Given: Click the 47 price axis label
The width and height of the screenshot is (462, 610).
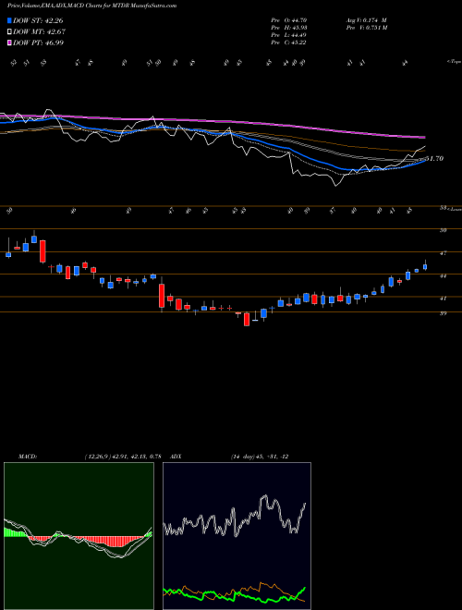Looking at the screenshot, I should [x=443, y=253].
